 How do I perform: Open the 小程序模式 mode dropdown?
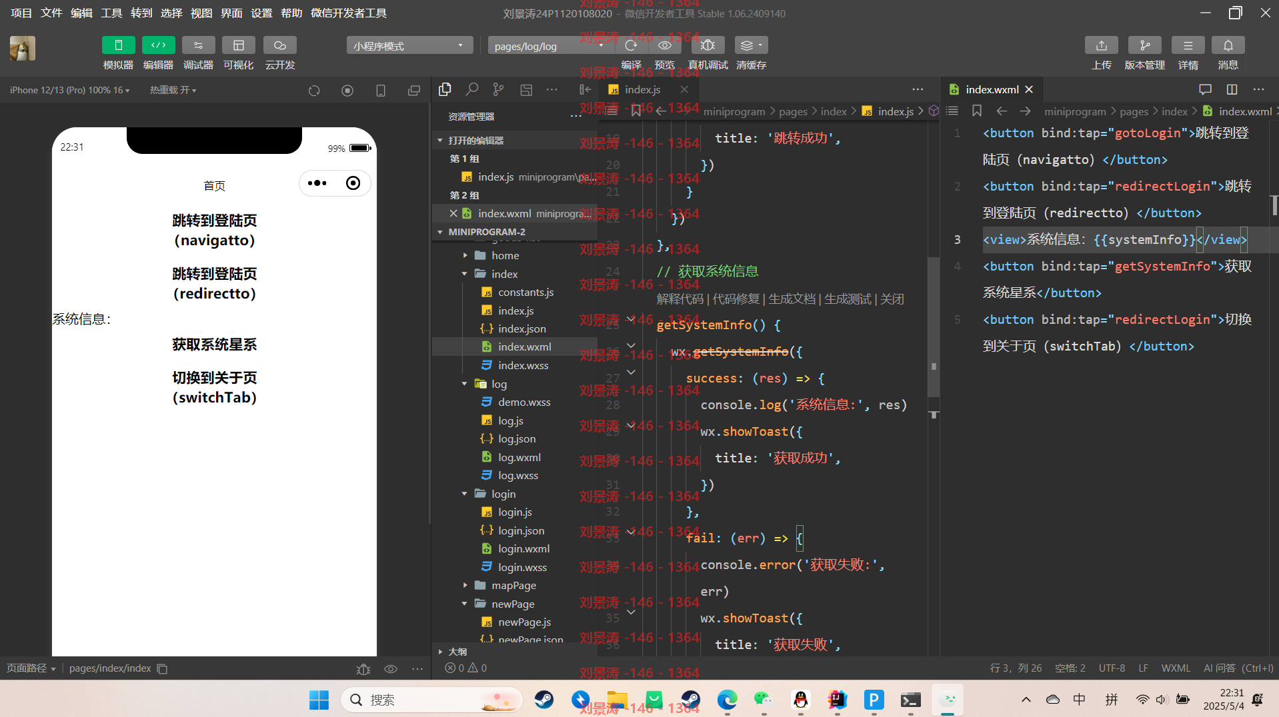coord(409,46)
